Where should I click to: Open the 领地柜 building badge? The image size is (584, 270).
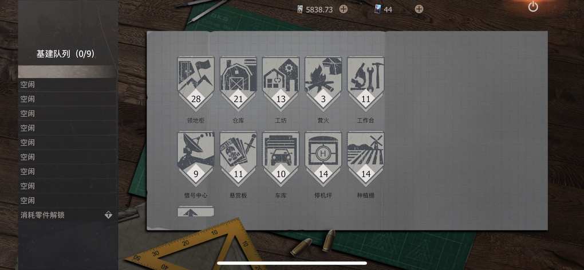[x=196, y=84]
